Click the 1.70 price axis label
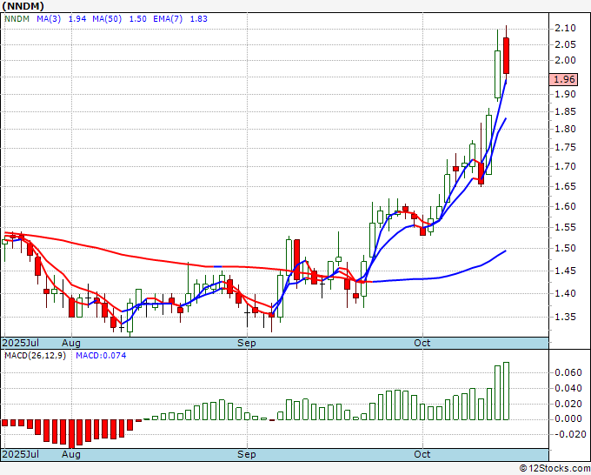 [565, 166]
